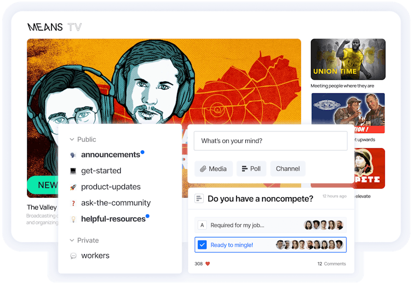Open the private workers channel
412x301 pixels.
pyautogui.click(x=95, y=256)
